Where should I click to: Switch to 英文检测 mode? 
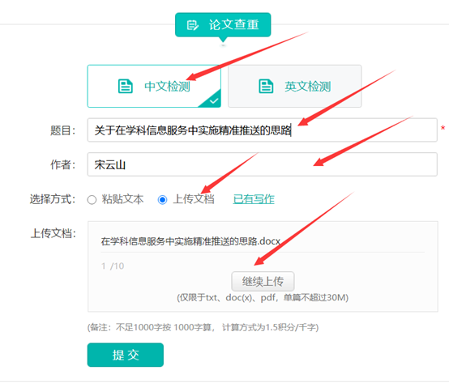[295, 86]
